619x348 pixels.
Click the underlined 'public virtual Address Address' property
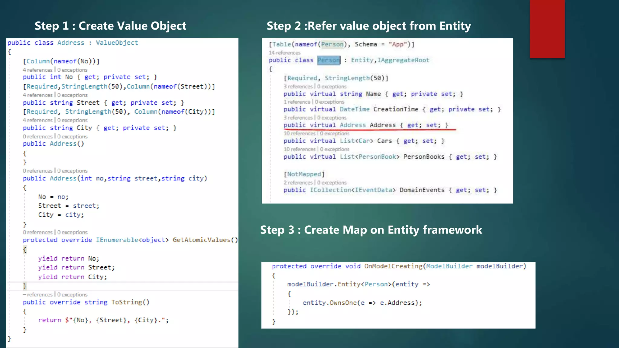pyautogui.click(x=366, y=125)
